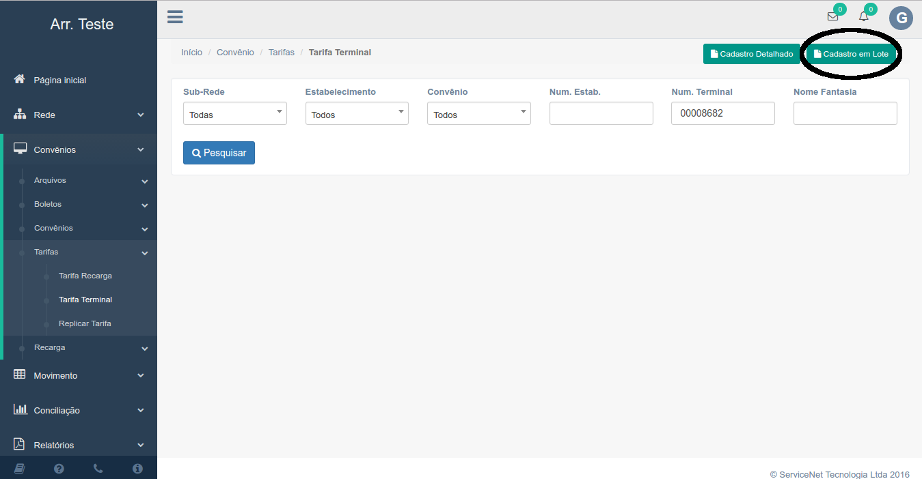Image resolution: width=922 pixels, height=479 pixels.
Task: Focus the Num. Terminal input field
Action: [x=722, y=113]
